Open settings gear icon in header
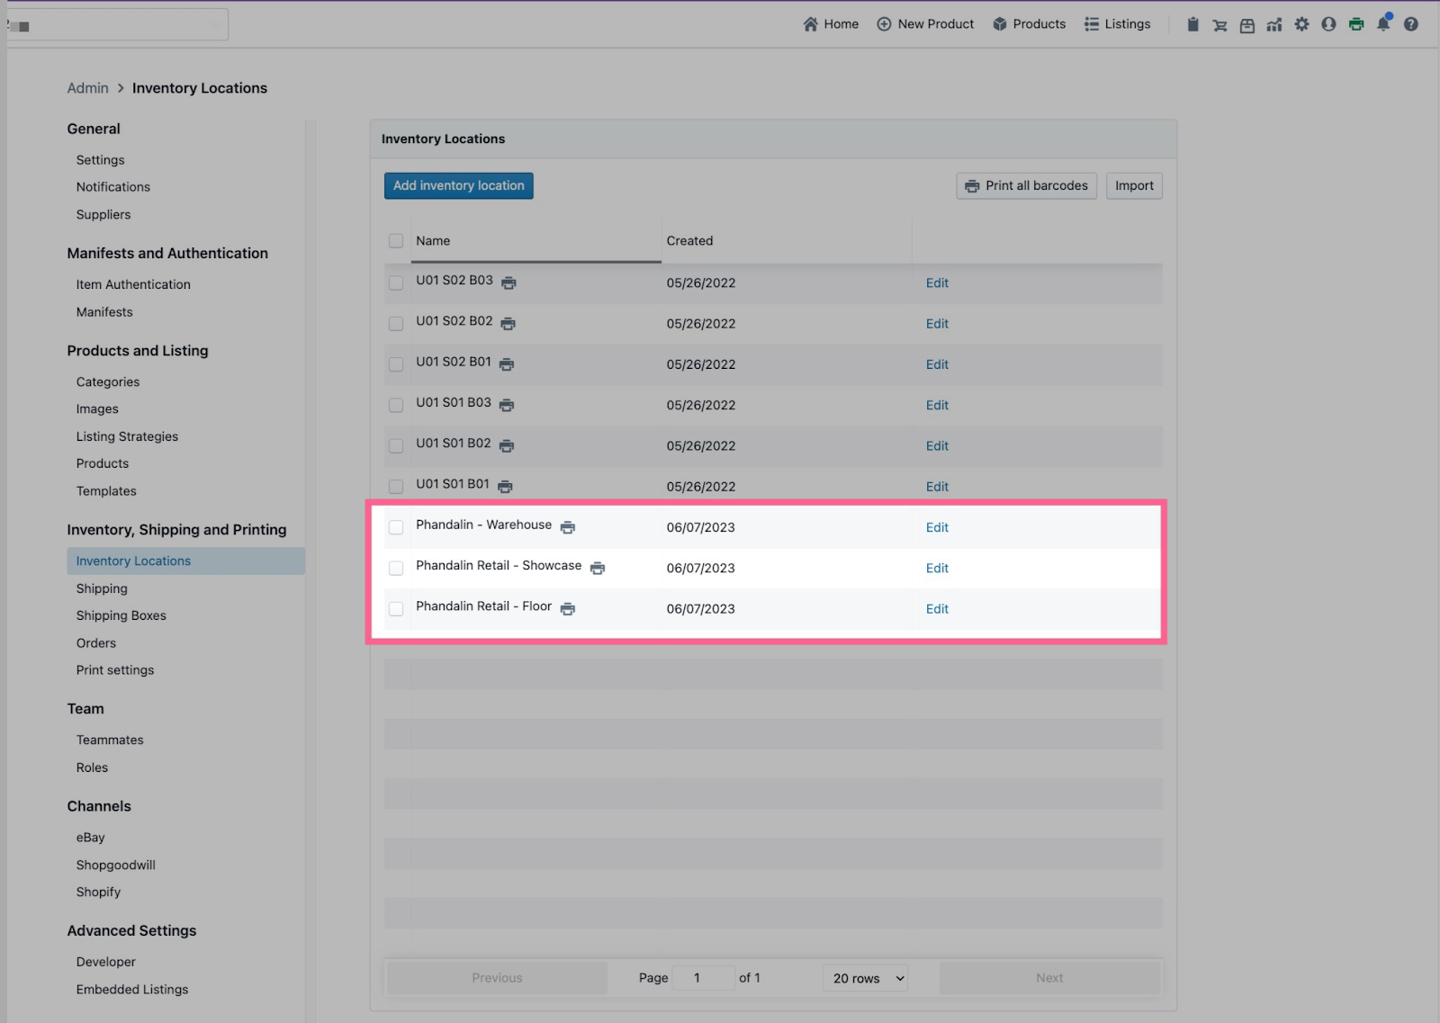Screen dimensions: 1440x1023 click(x=1301, y=24)
